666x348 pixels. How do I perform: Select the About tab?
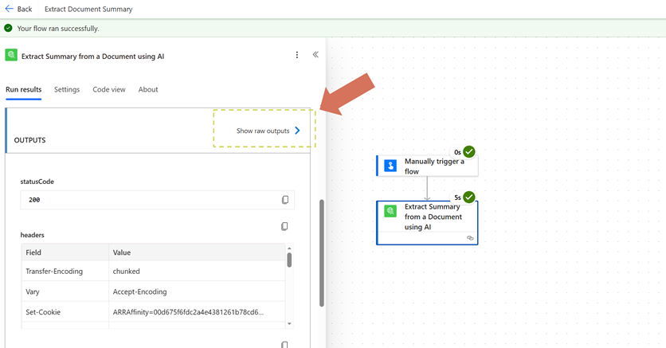pyautogui.click(x=148, y=89)
